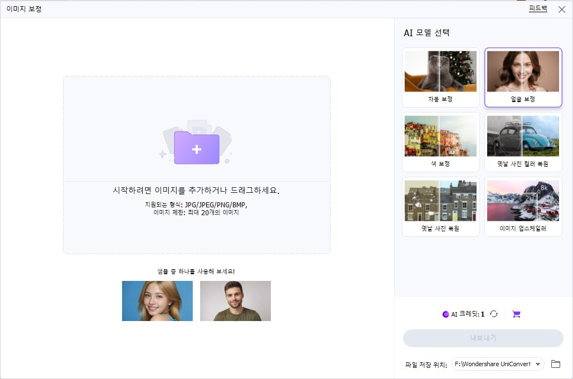Click the purple add-folder plus icon
Image resolution: width=573 pixels, height=379 pixels.
pyautogui.click(x=196, y=148)
